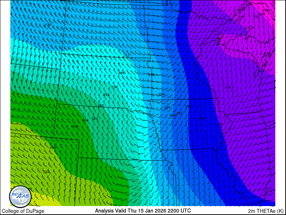Click the 292 contour label
The image size is (286, 215).
(126, 56)
